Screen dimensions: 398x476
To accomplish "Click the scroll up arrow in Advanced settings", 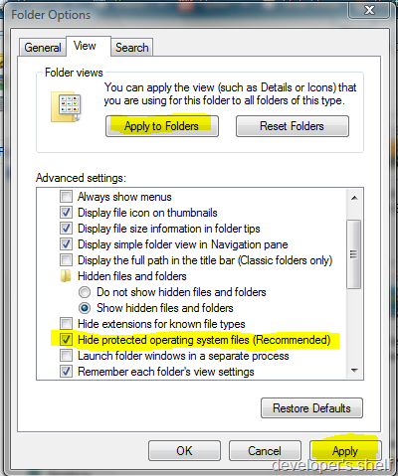I will (354, 198).
